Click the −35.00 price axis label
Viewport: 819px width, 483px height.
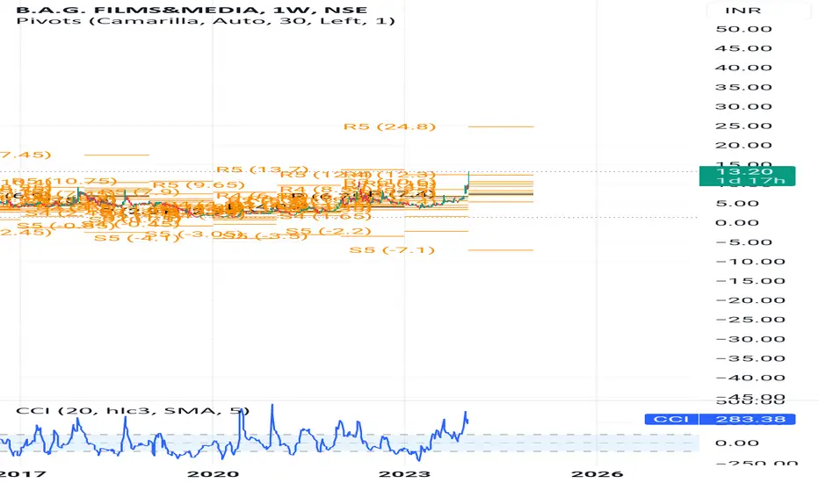click(750, 358)
